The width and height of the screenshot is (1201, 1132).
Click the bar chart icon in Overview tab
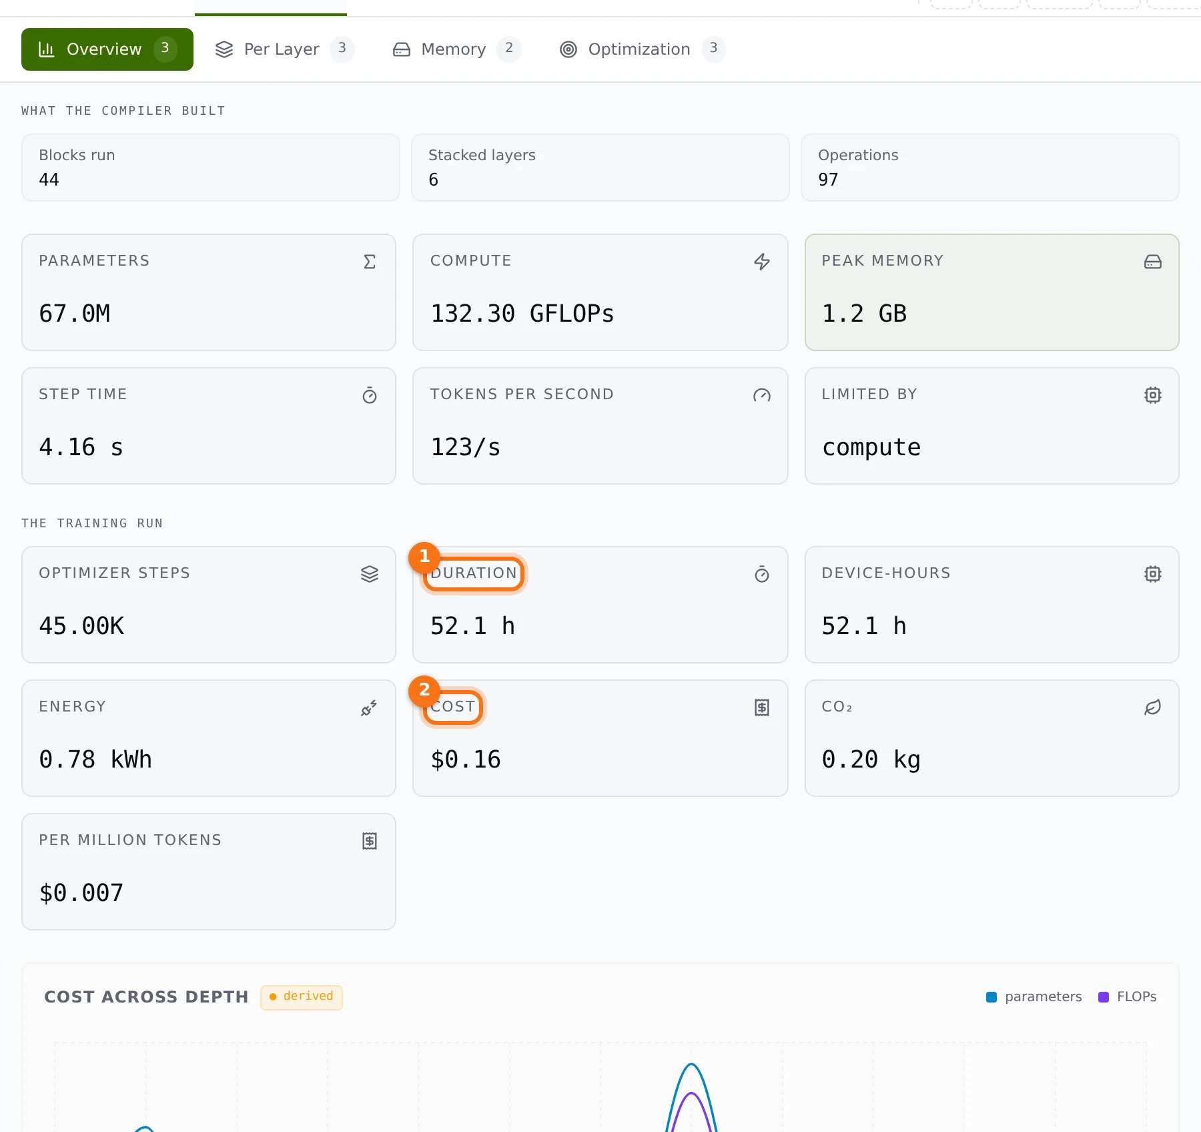coord(46,49)
